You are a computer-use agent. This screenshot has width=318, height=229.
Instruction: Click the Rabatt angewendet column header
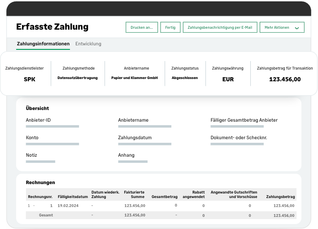(194, 194)
